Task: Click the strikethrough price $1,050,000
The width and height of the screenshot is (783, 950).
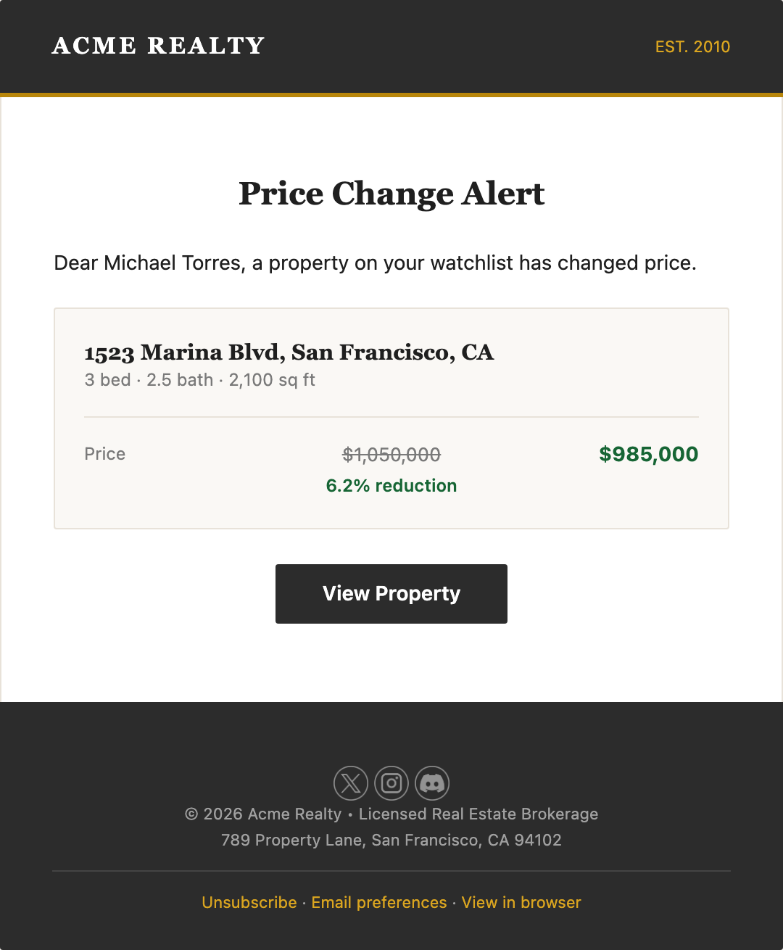Action: (x=391, y=454)
